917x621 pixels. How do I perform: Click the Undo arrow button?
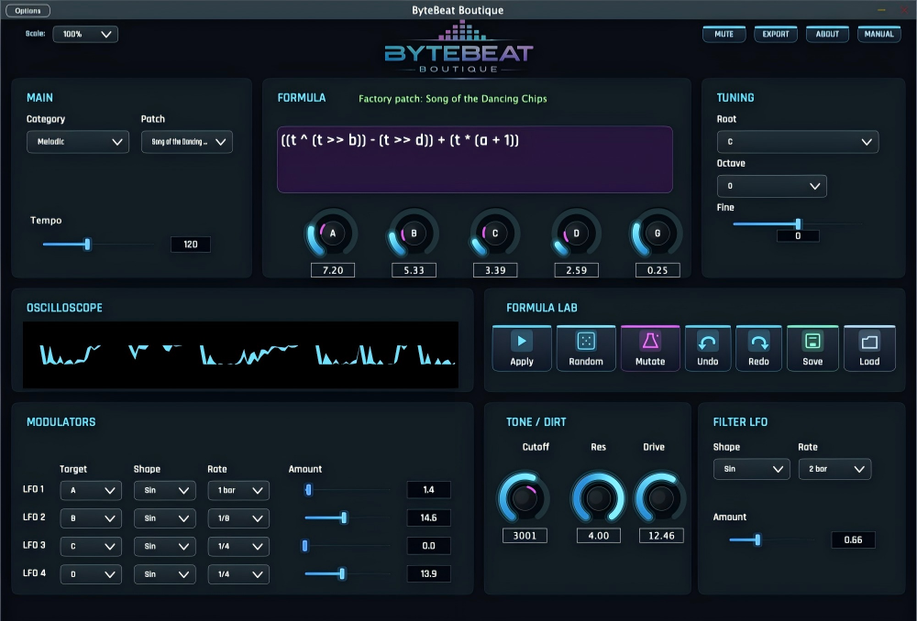(x=708, y=348)
